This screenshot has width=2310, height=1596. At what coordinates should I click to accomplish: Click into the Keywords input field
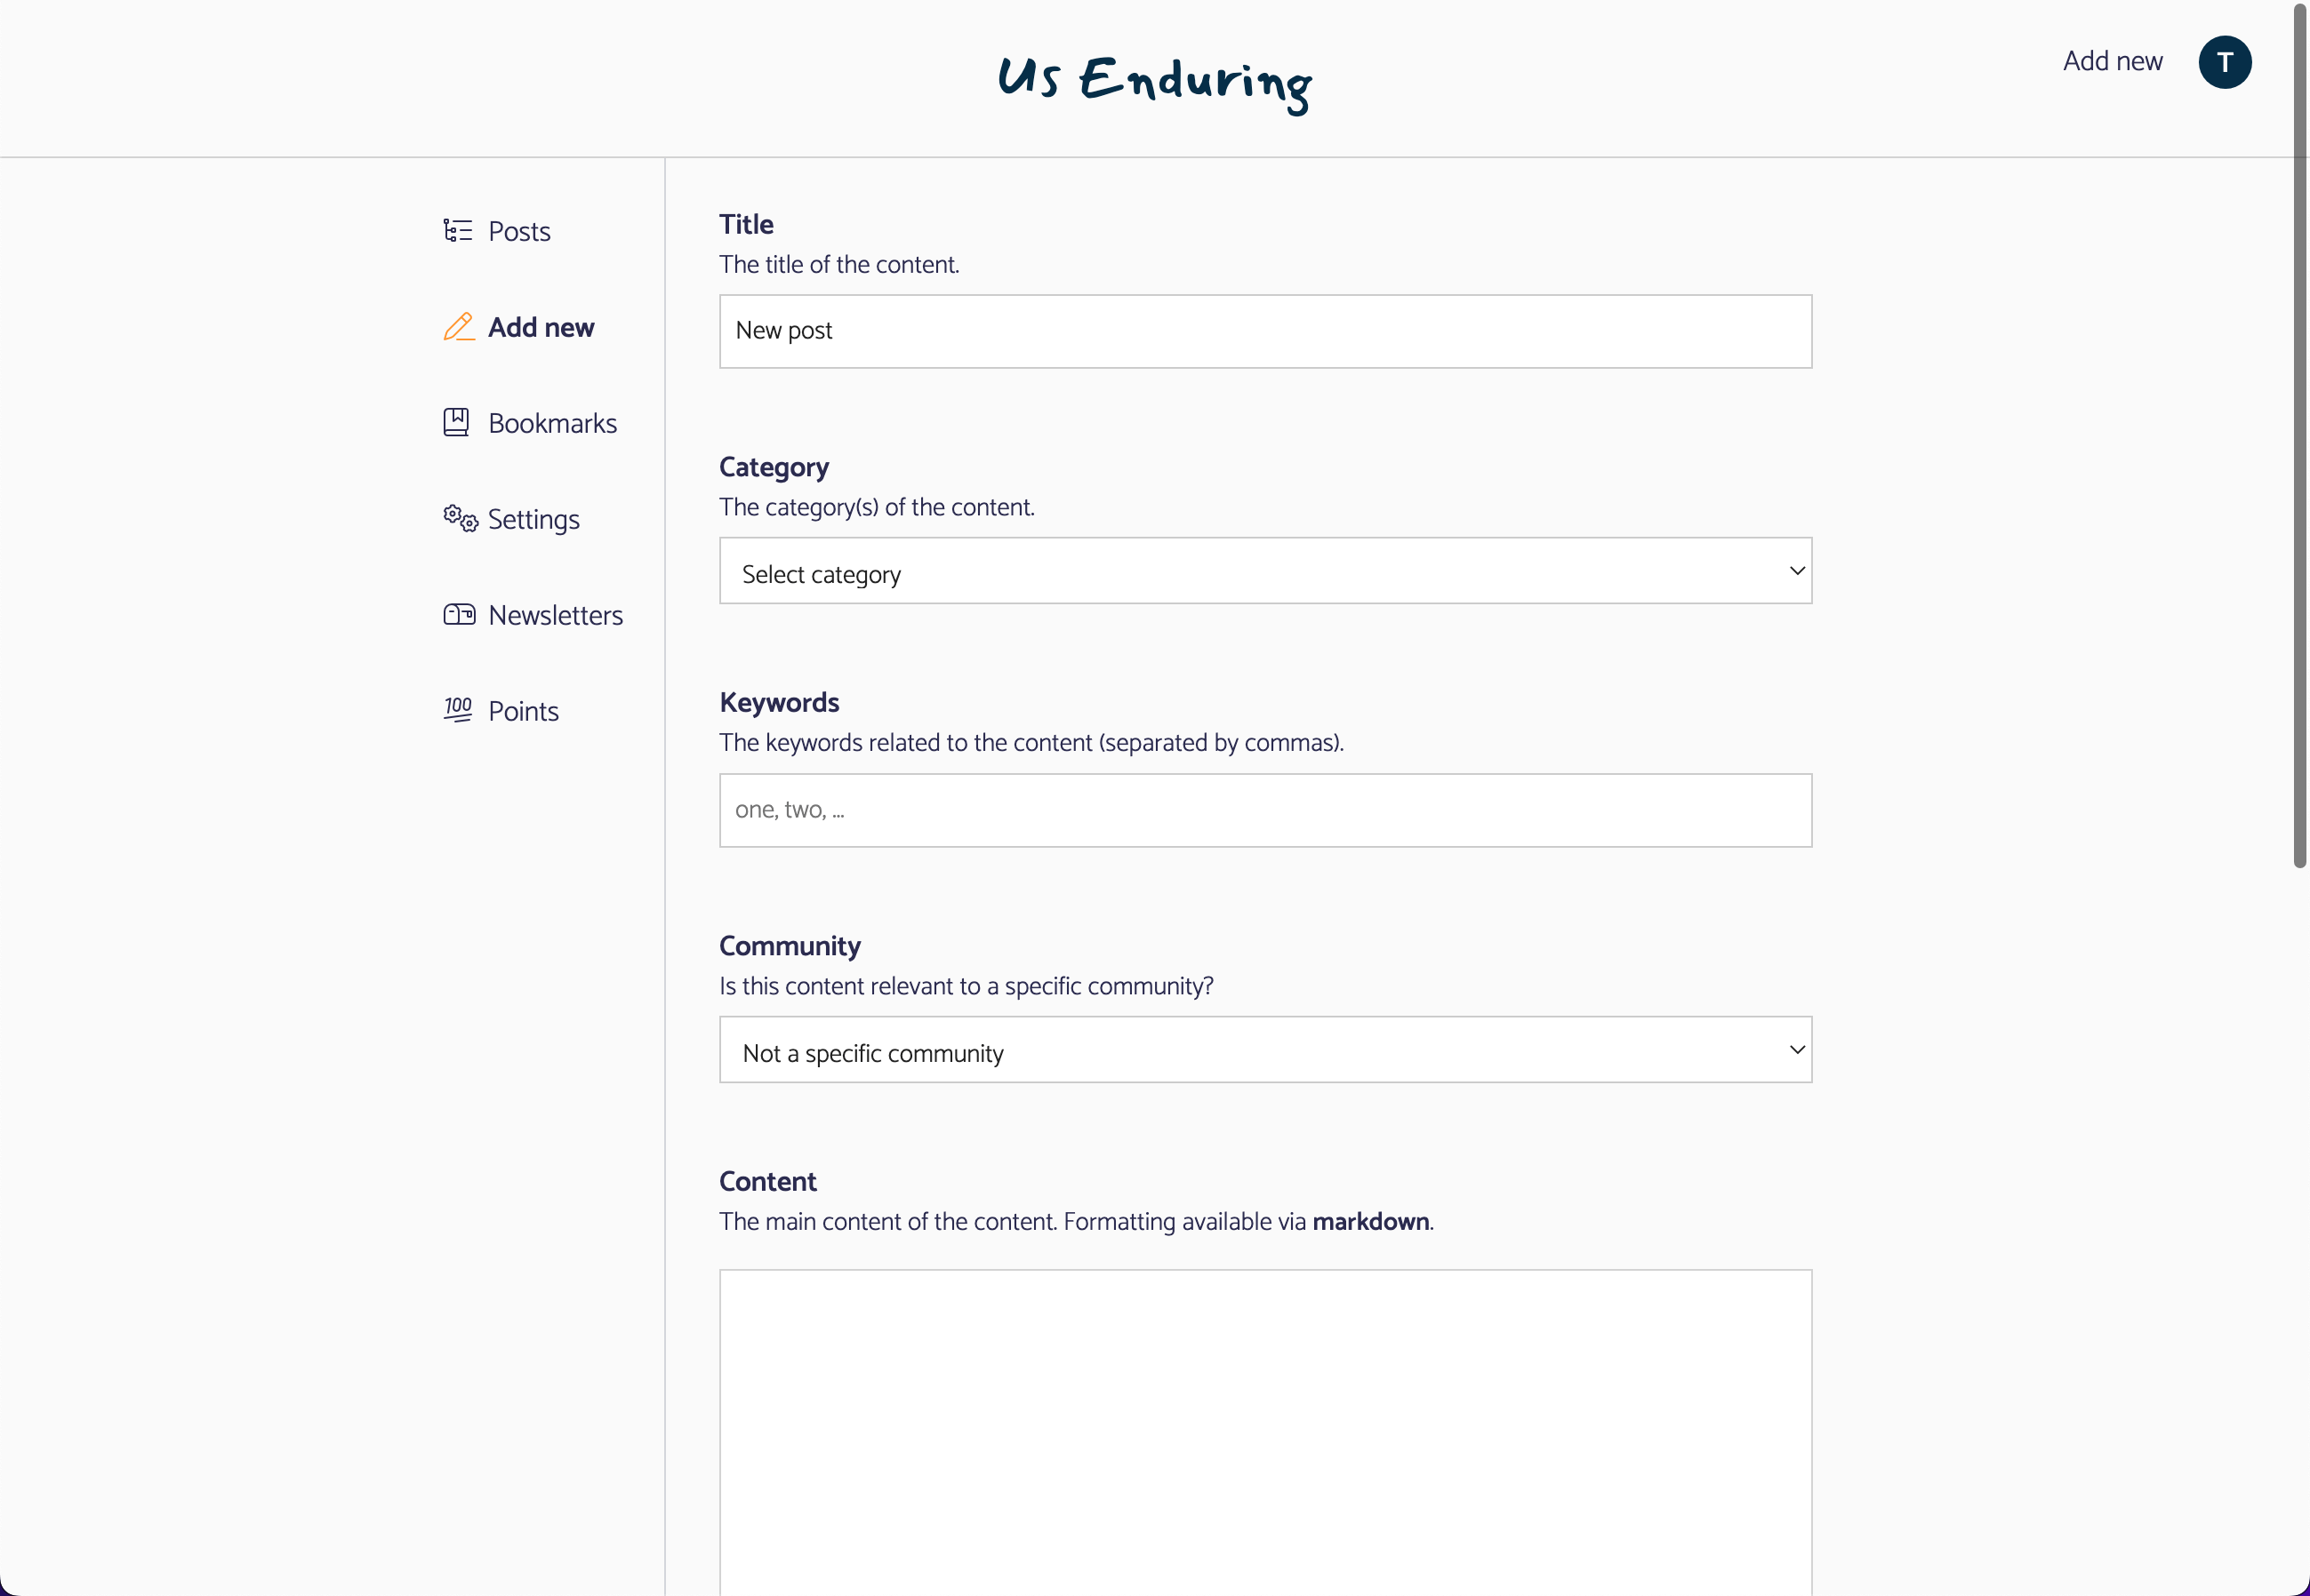(1264, 810)
